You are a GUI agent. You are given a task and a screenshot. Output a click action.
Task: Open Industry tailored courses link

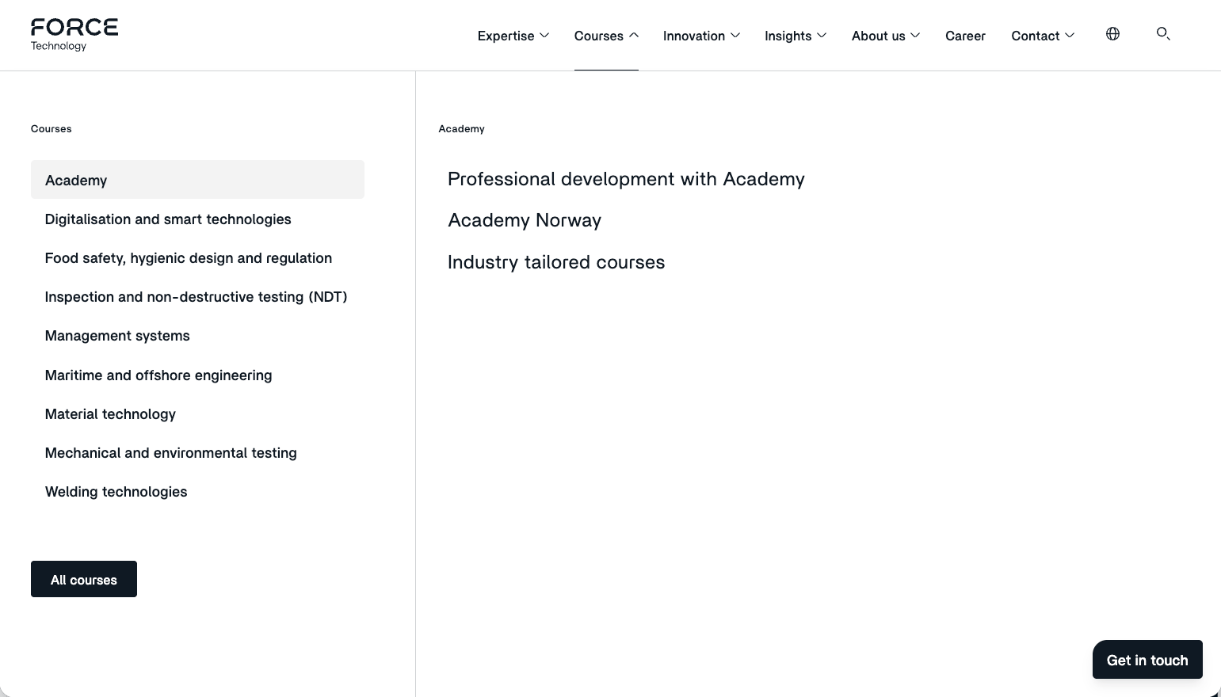point(556,262)
